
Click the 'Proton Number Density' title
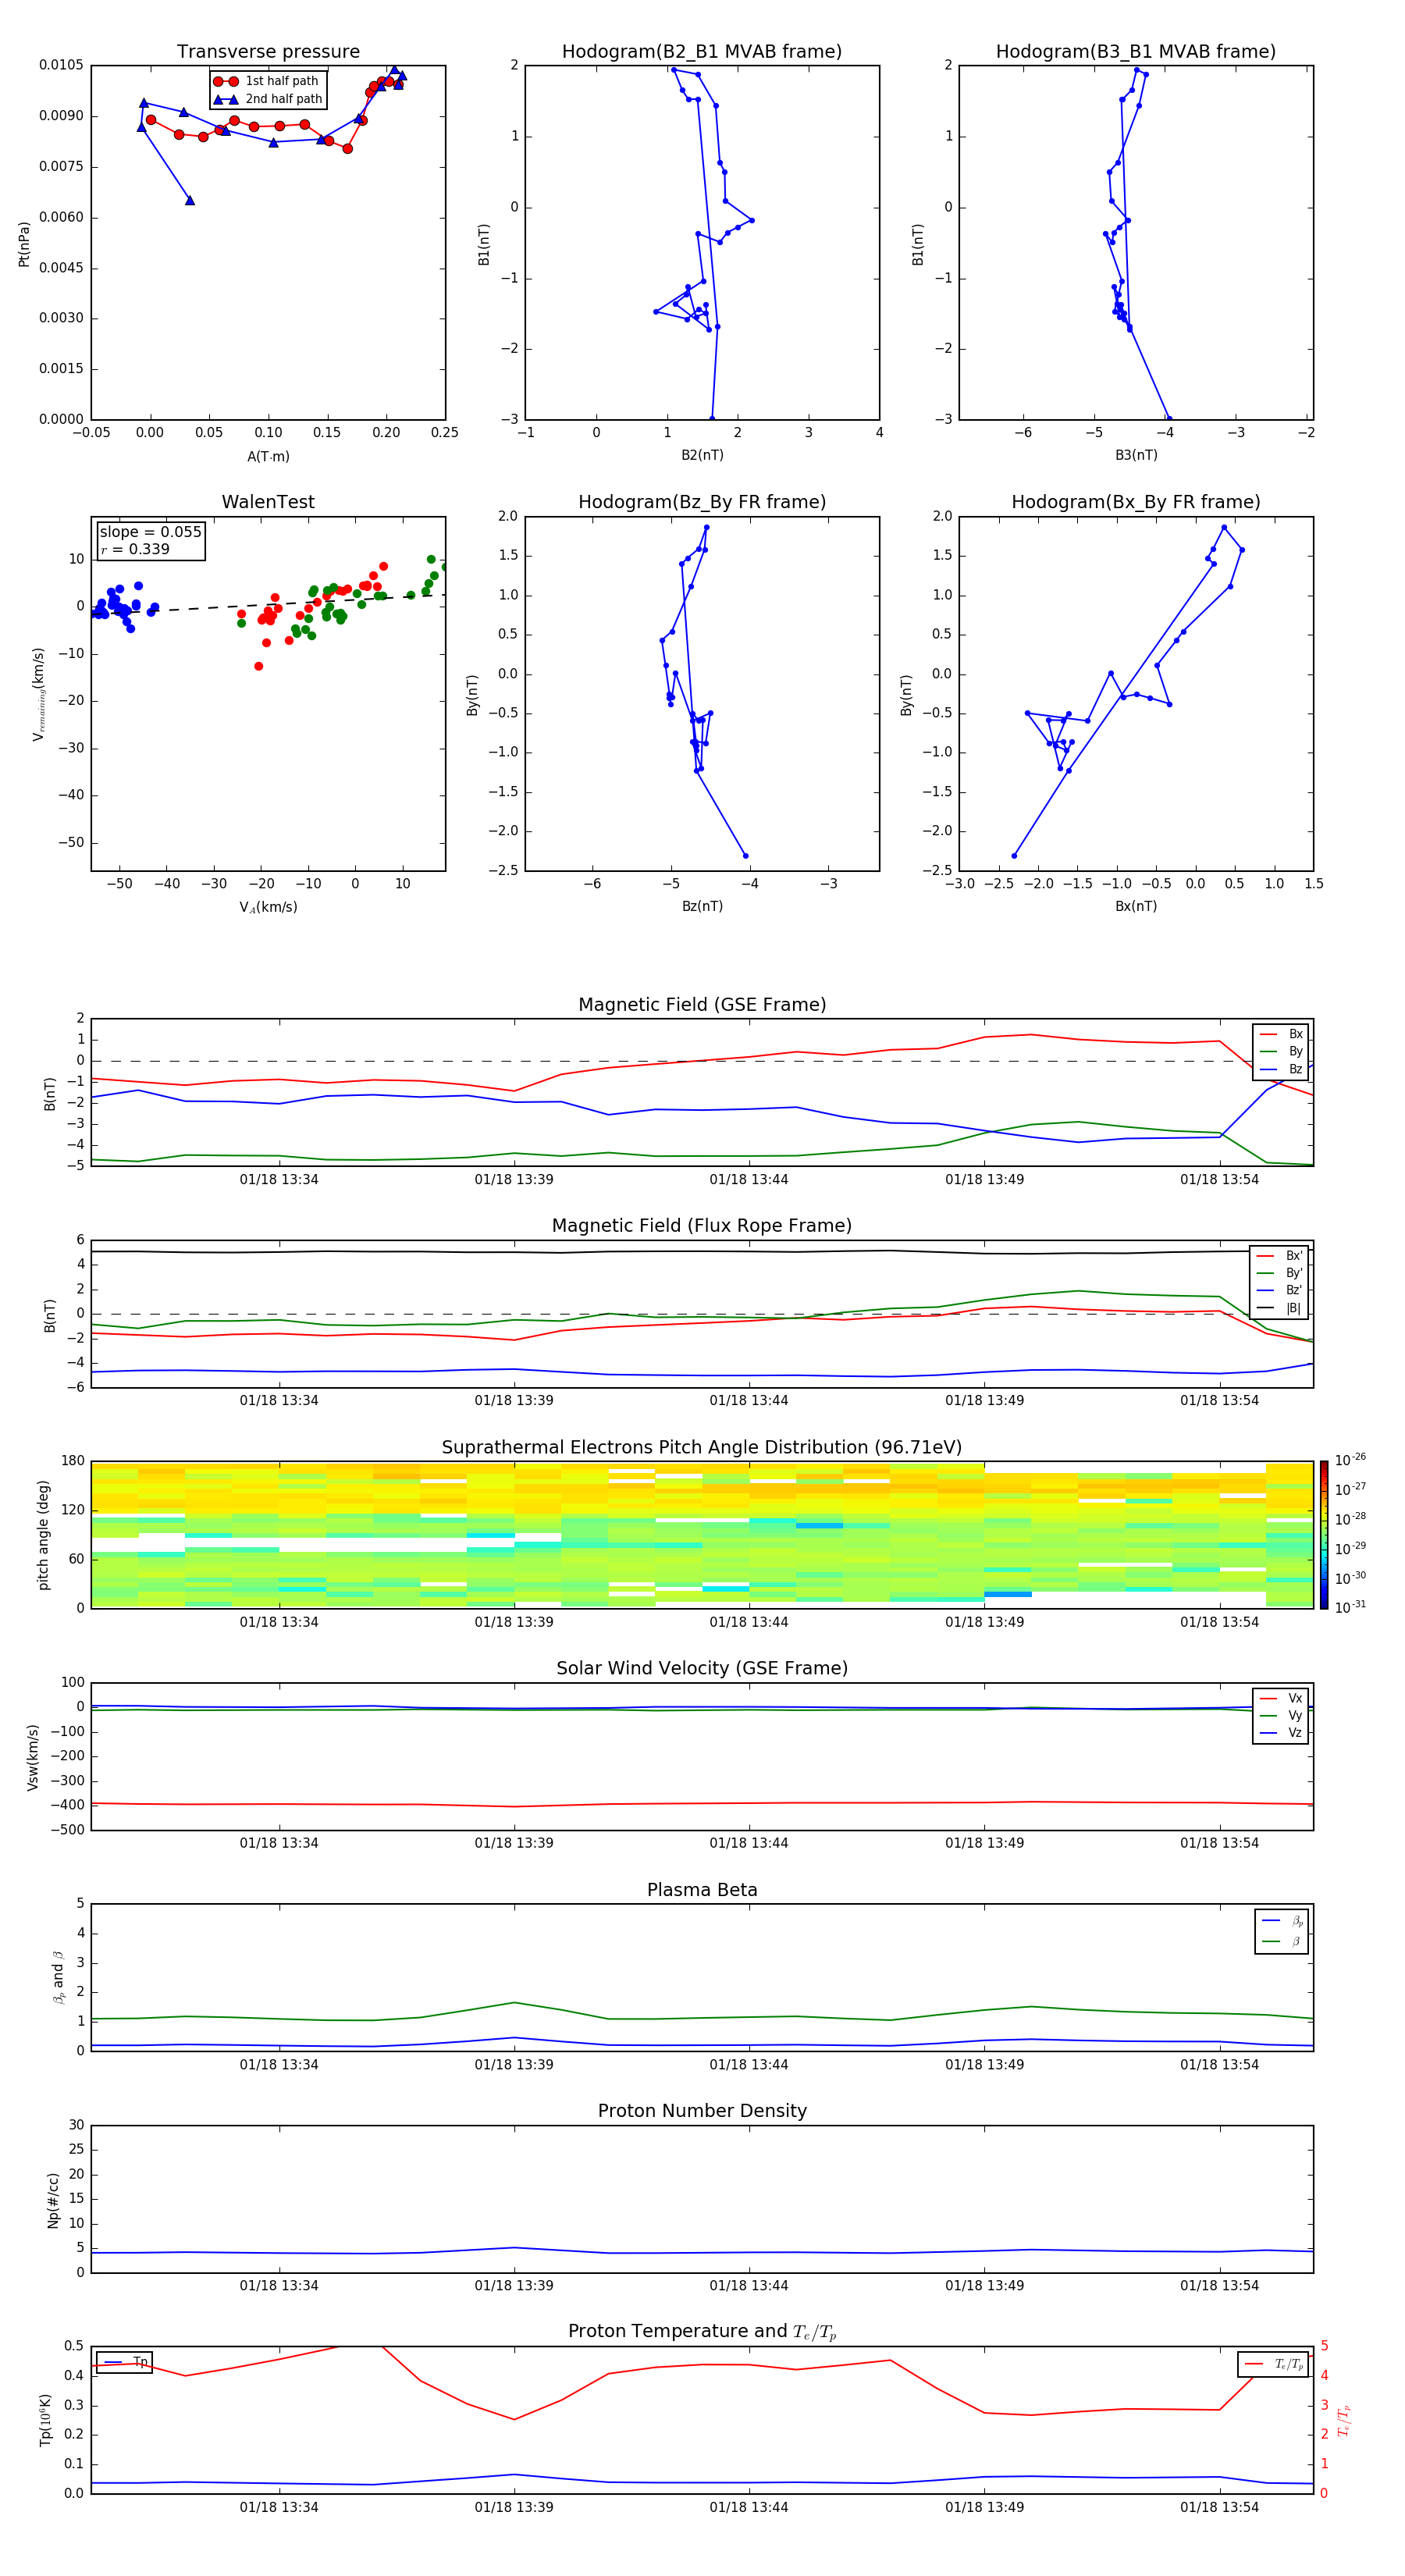pos(702,2111)
